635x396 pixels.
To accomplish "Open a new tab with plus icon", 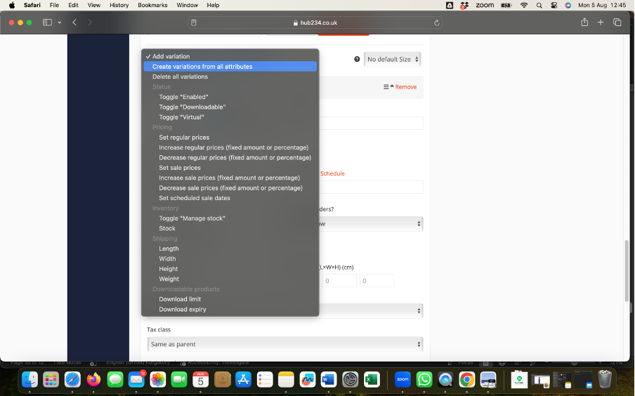I will pyautogui.click(x=601, y=22).
